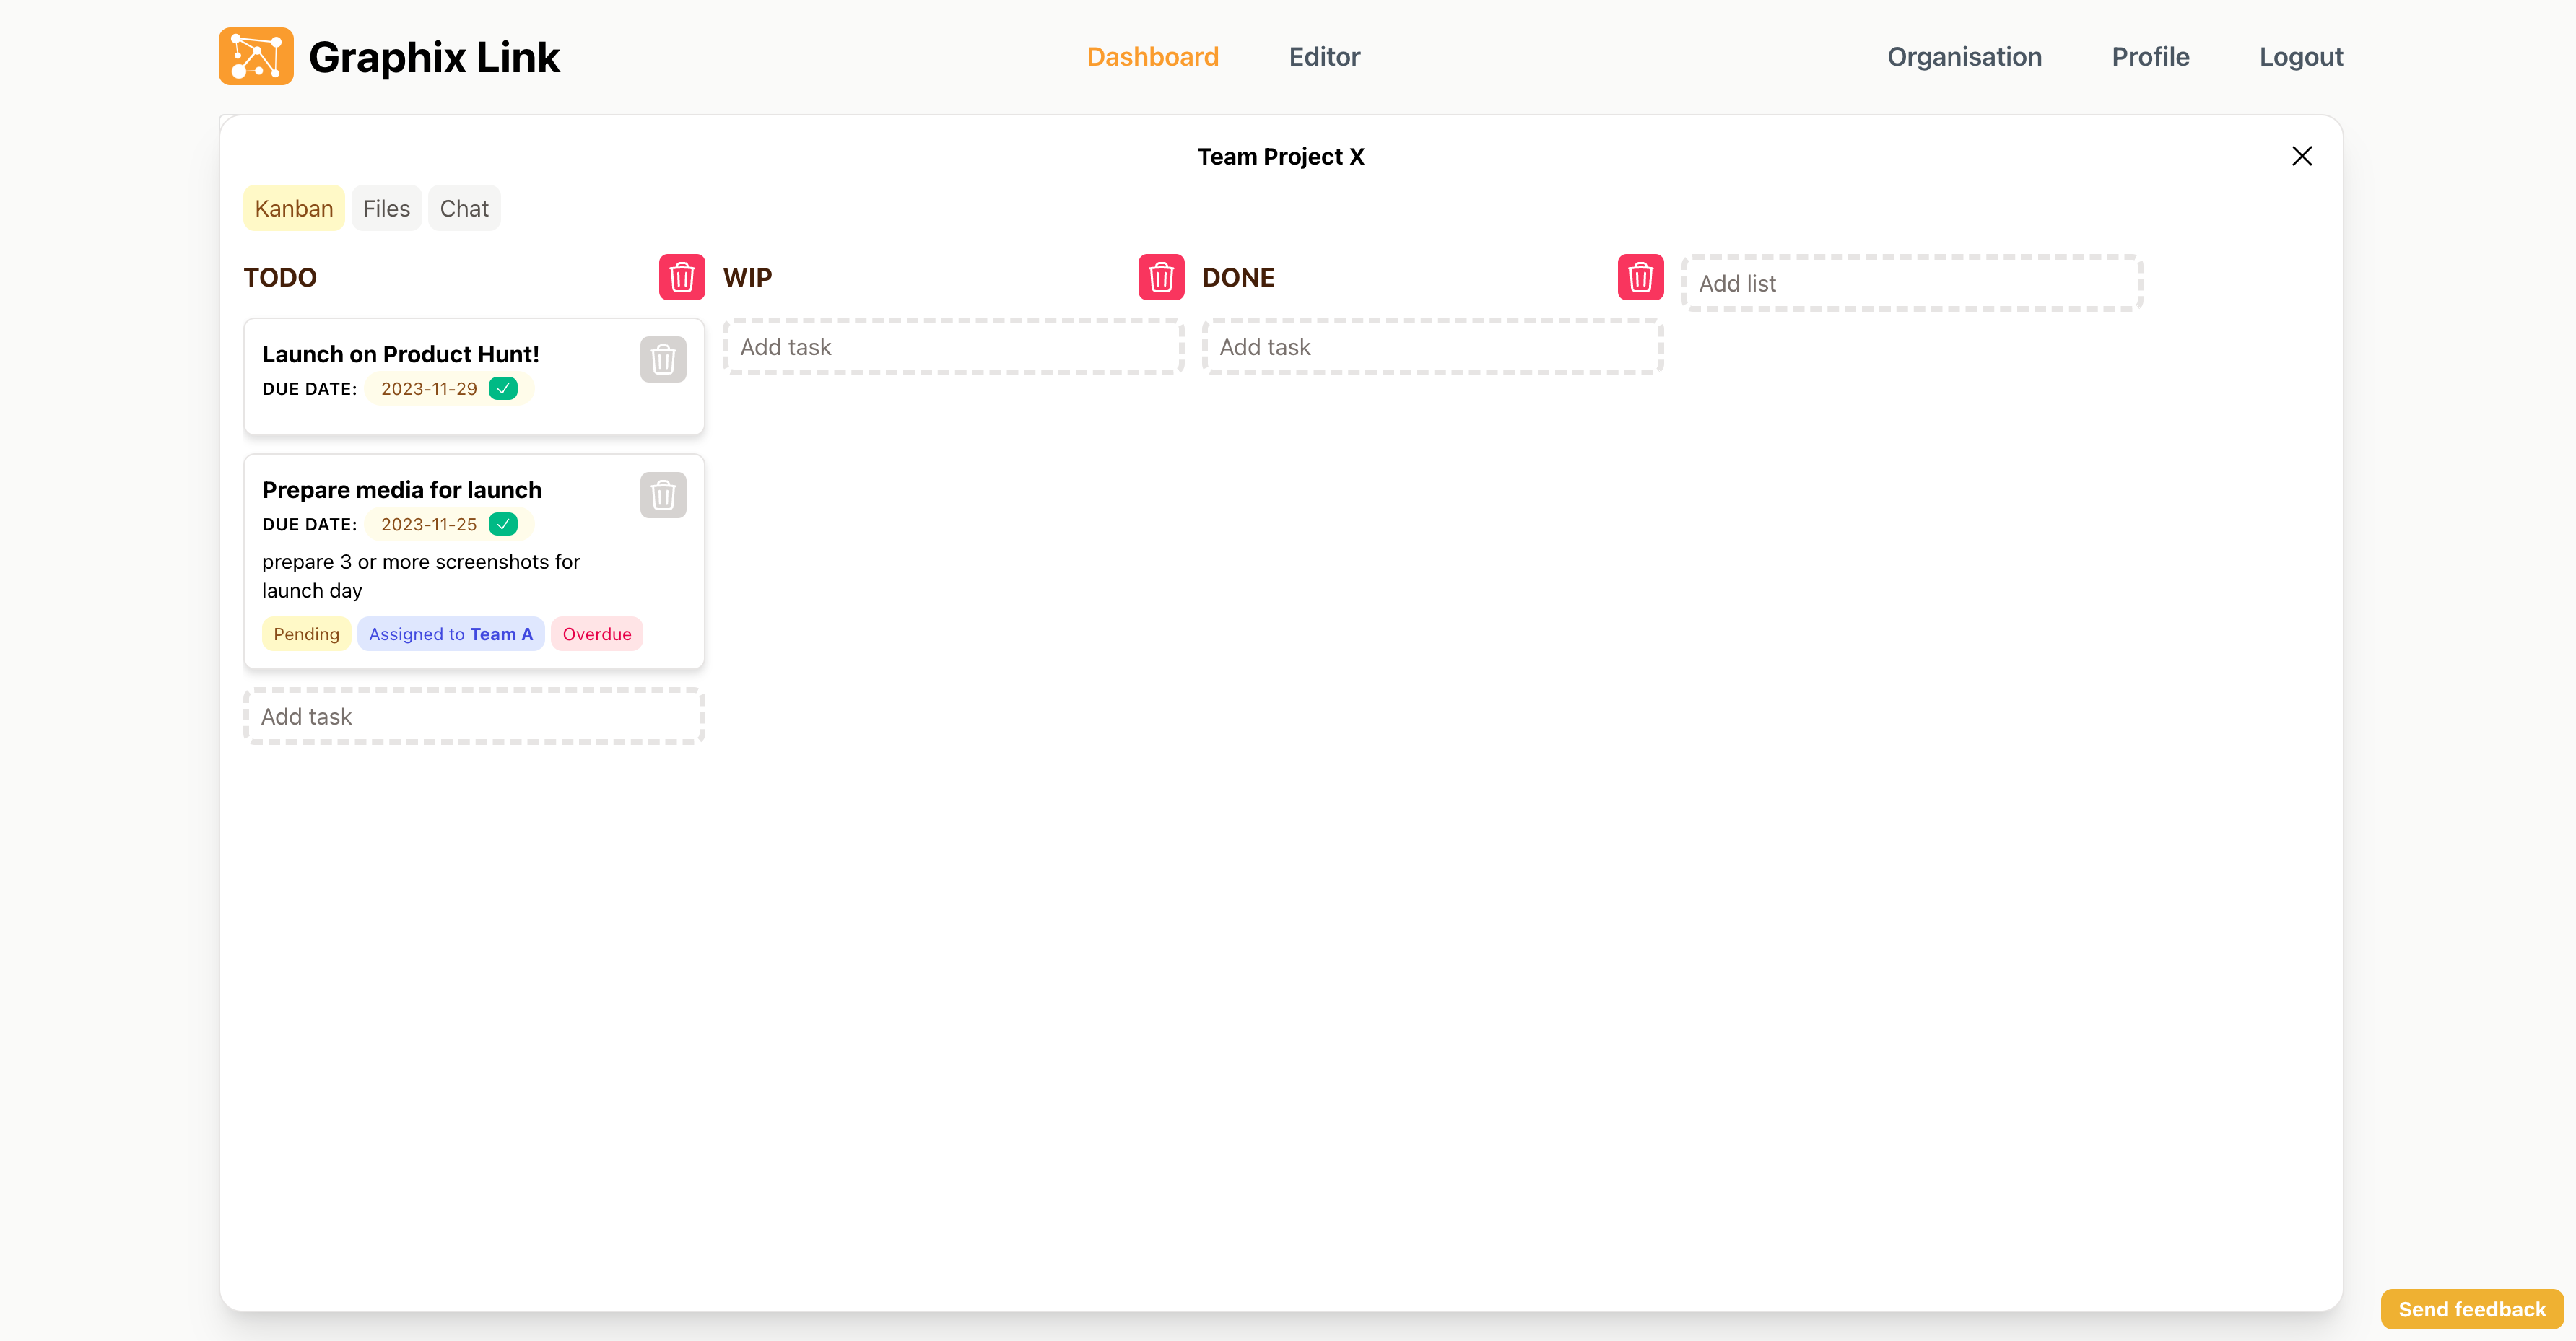Click Add task field in the DONE column
The width and height of the screenshot is (2576, 1341).
[x=1432, y=347]
